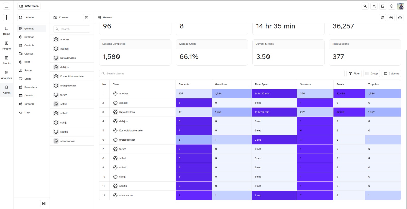Open Logs in Admin menu
Viewport: 407px width, 209px height.
(32, 112)
